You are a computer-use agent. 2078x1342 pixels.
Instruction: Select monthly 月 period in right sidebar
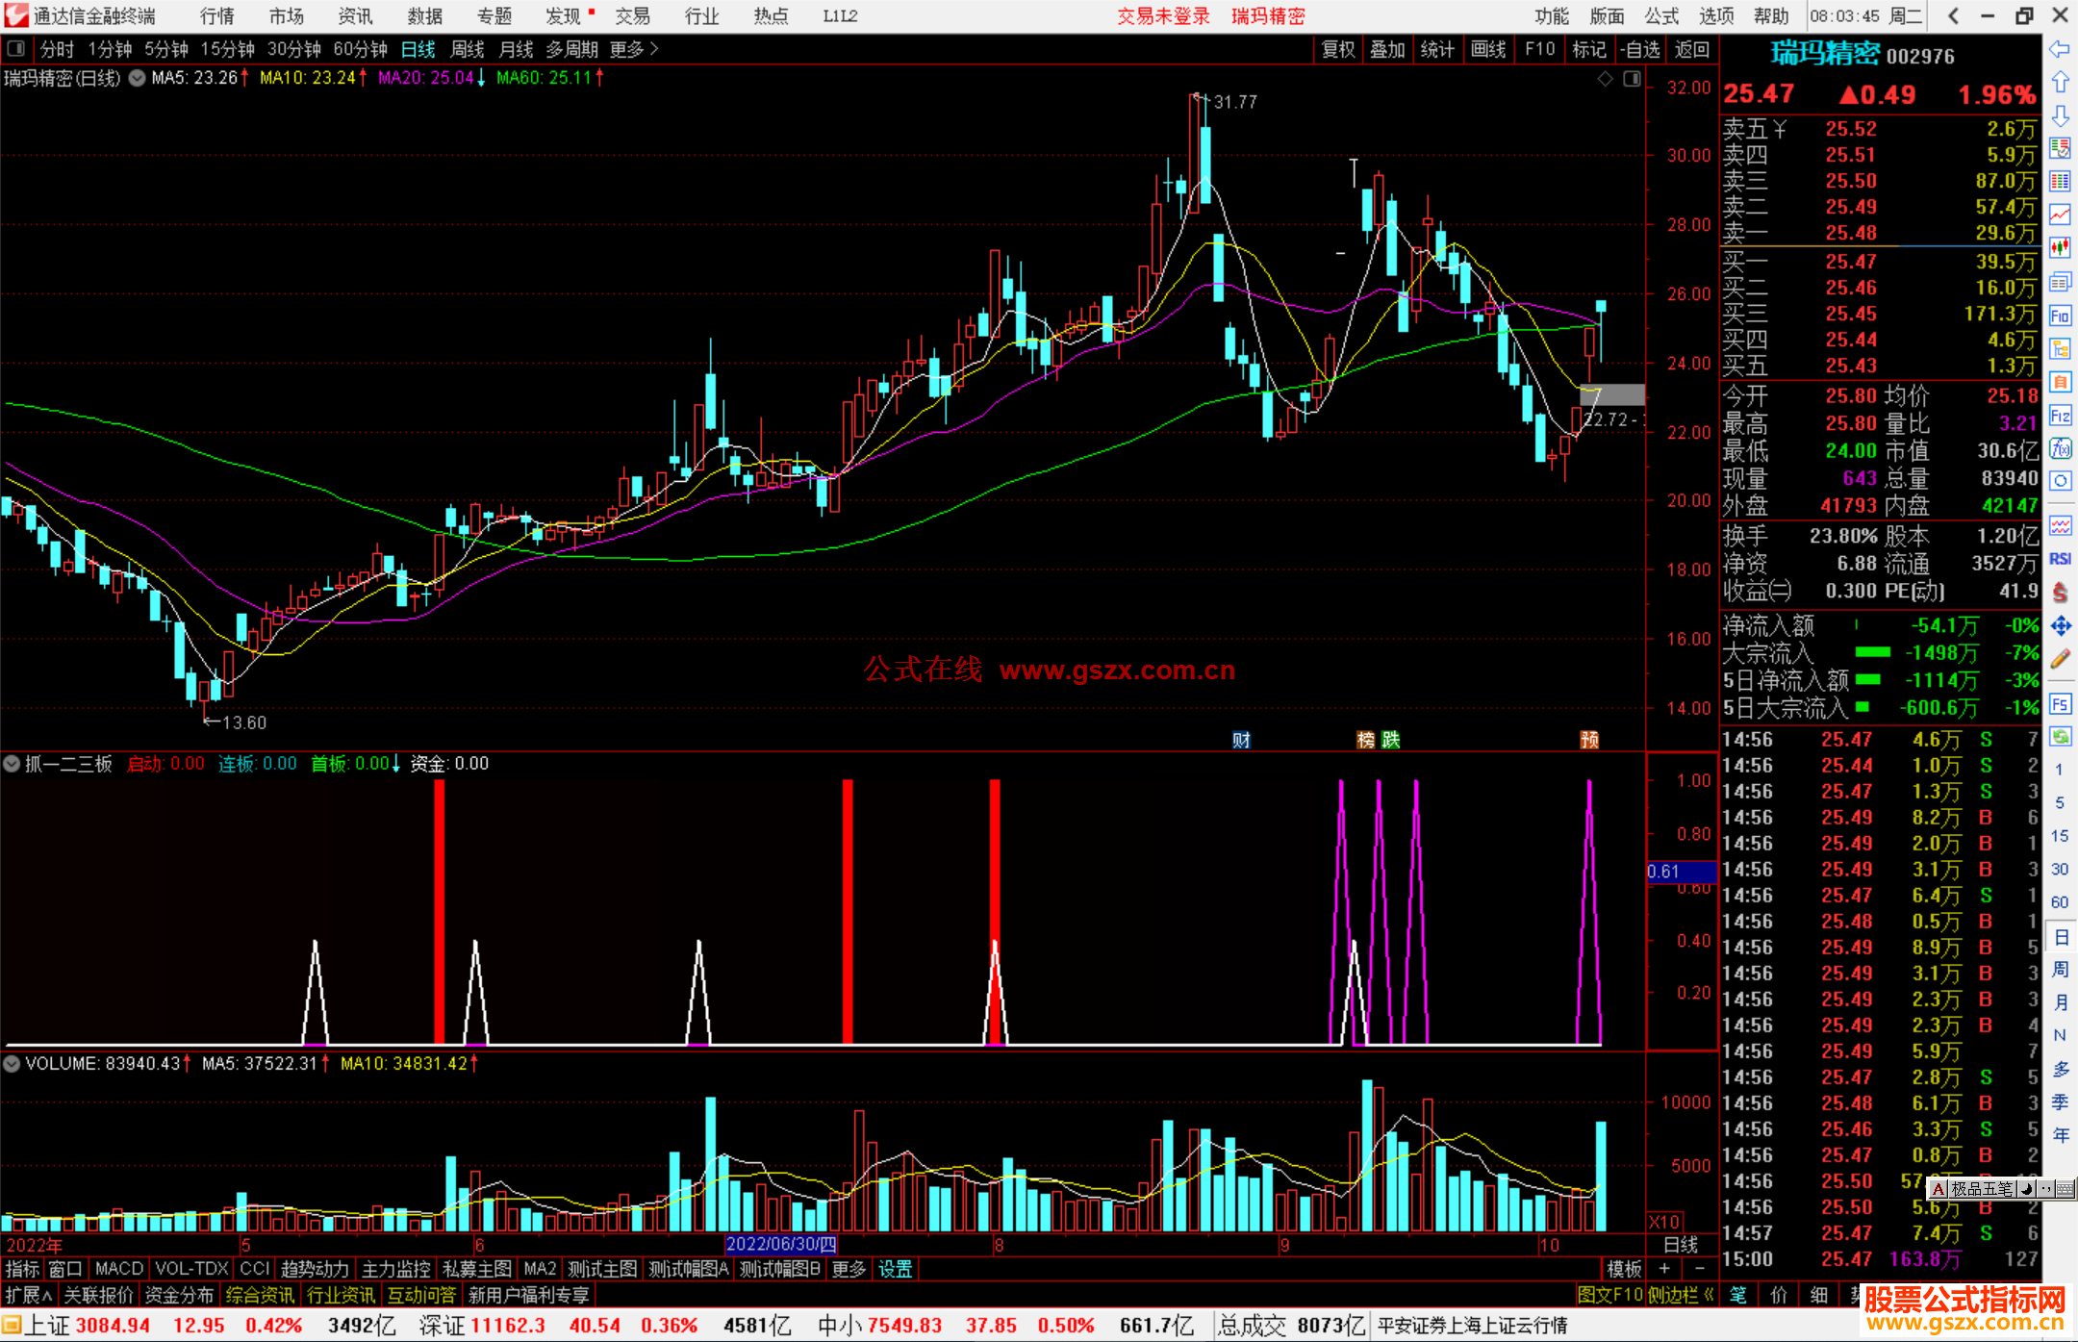2060,1002
